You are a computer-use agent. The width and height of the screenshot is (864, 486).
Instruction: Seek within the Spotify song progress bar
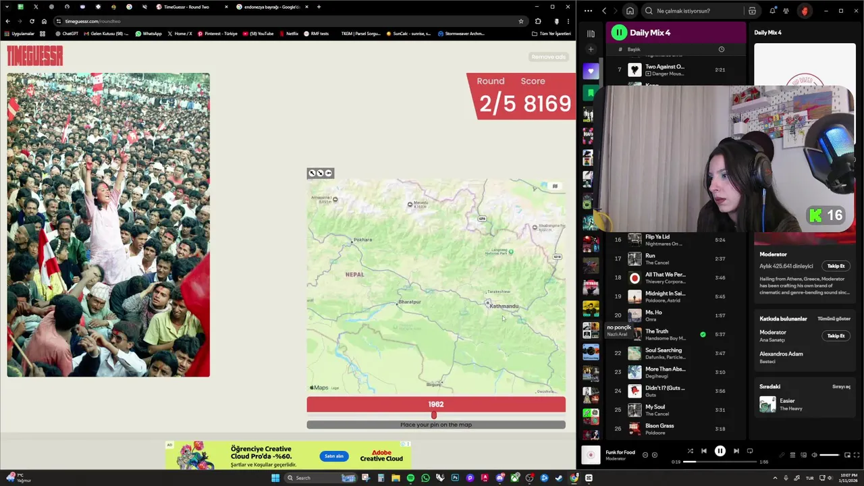click(x=720, y=462)
